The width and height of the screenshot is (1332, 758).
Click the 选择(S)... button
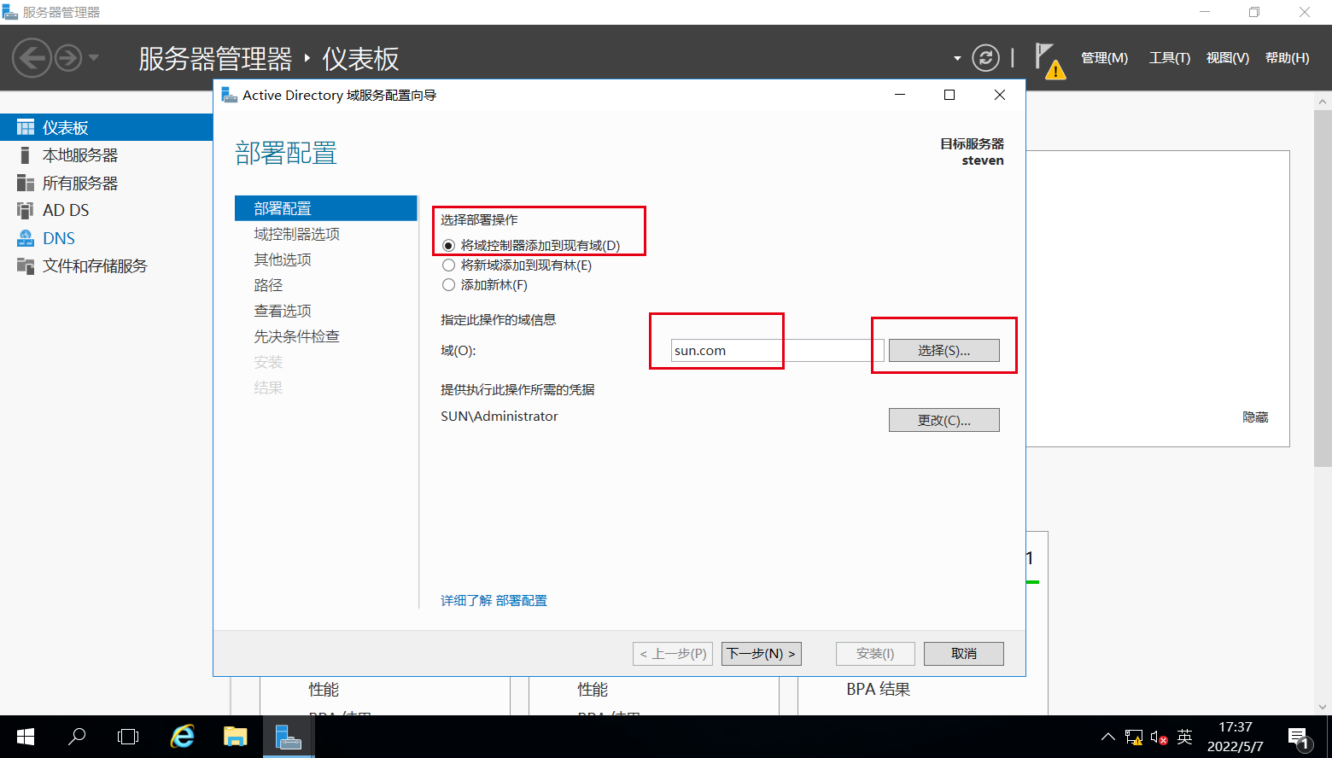(x=943, y=350)
